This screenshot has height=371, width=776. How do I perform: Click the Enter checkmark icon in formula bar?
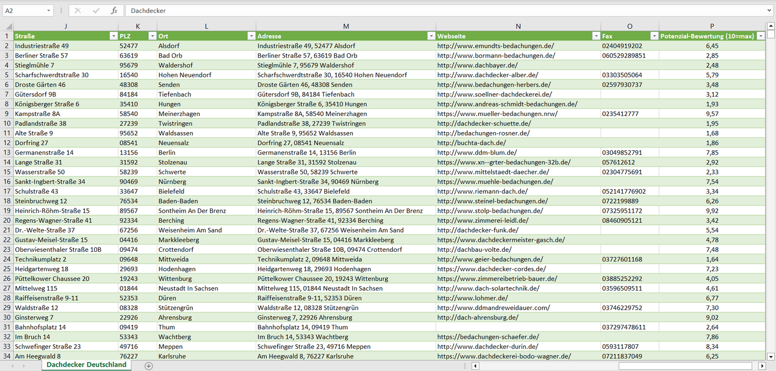point(96,11)
